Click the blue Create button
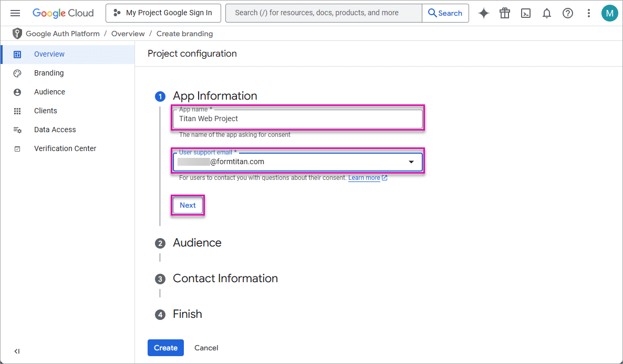623x364 pixels. click(165, 348)
